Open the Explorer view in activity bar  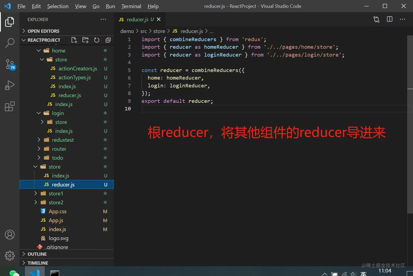10,22
